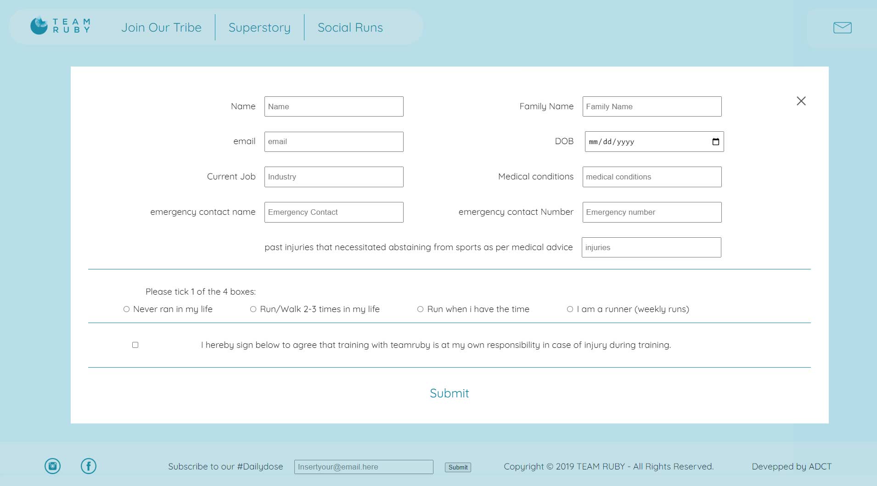877x486 pixels.
Task: Open the Instagram icon in footer
Action: click(53, 466)
